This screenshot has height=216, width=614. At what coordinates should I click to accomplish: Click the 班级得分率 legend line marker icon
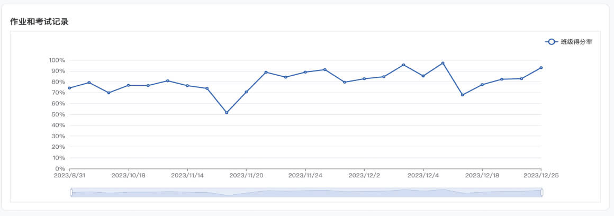(x=552, y=42)
